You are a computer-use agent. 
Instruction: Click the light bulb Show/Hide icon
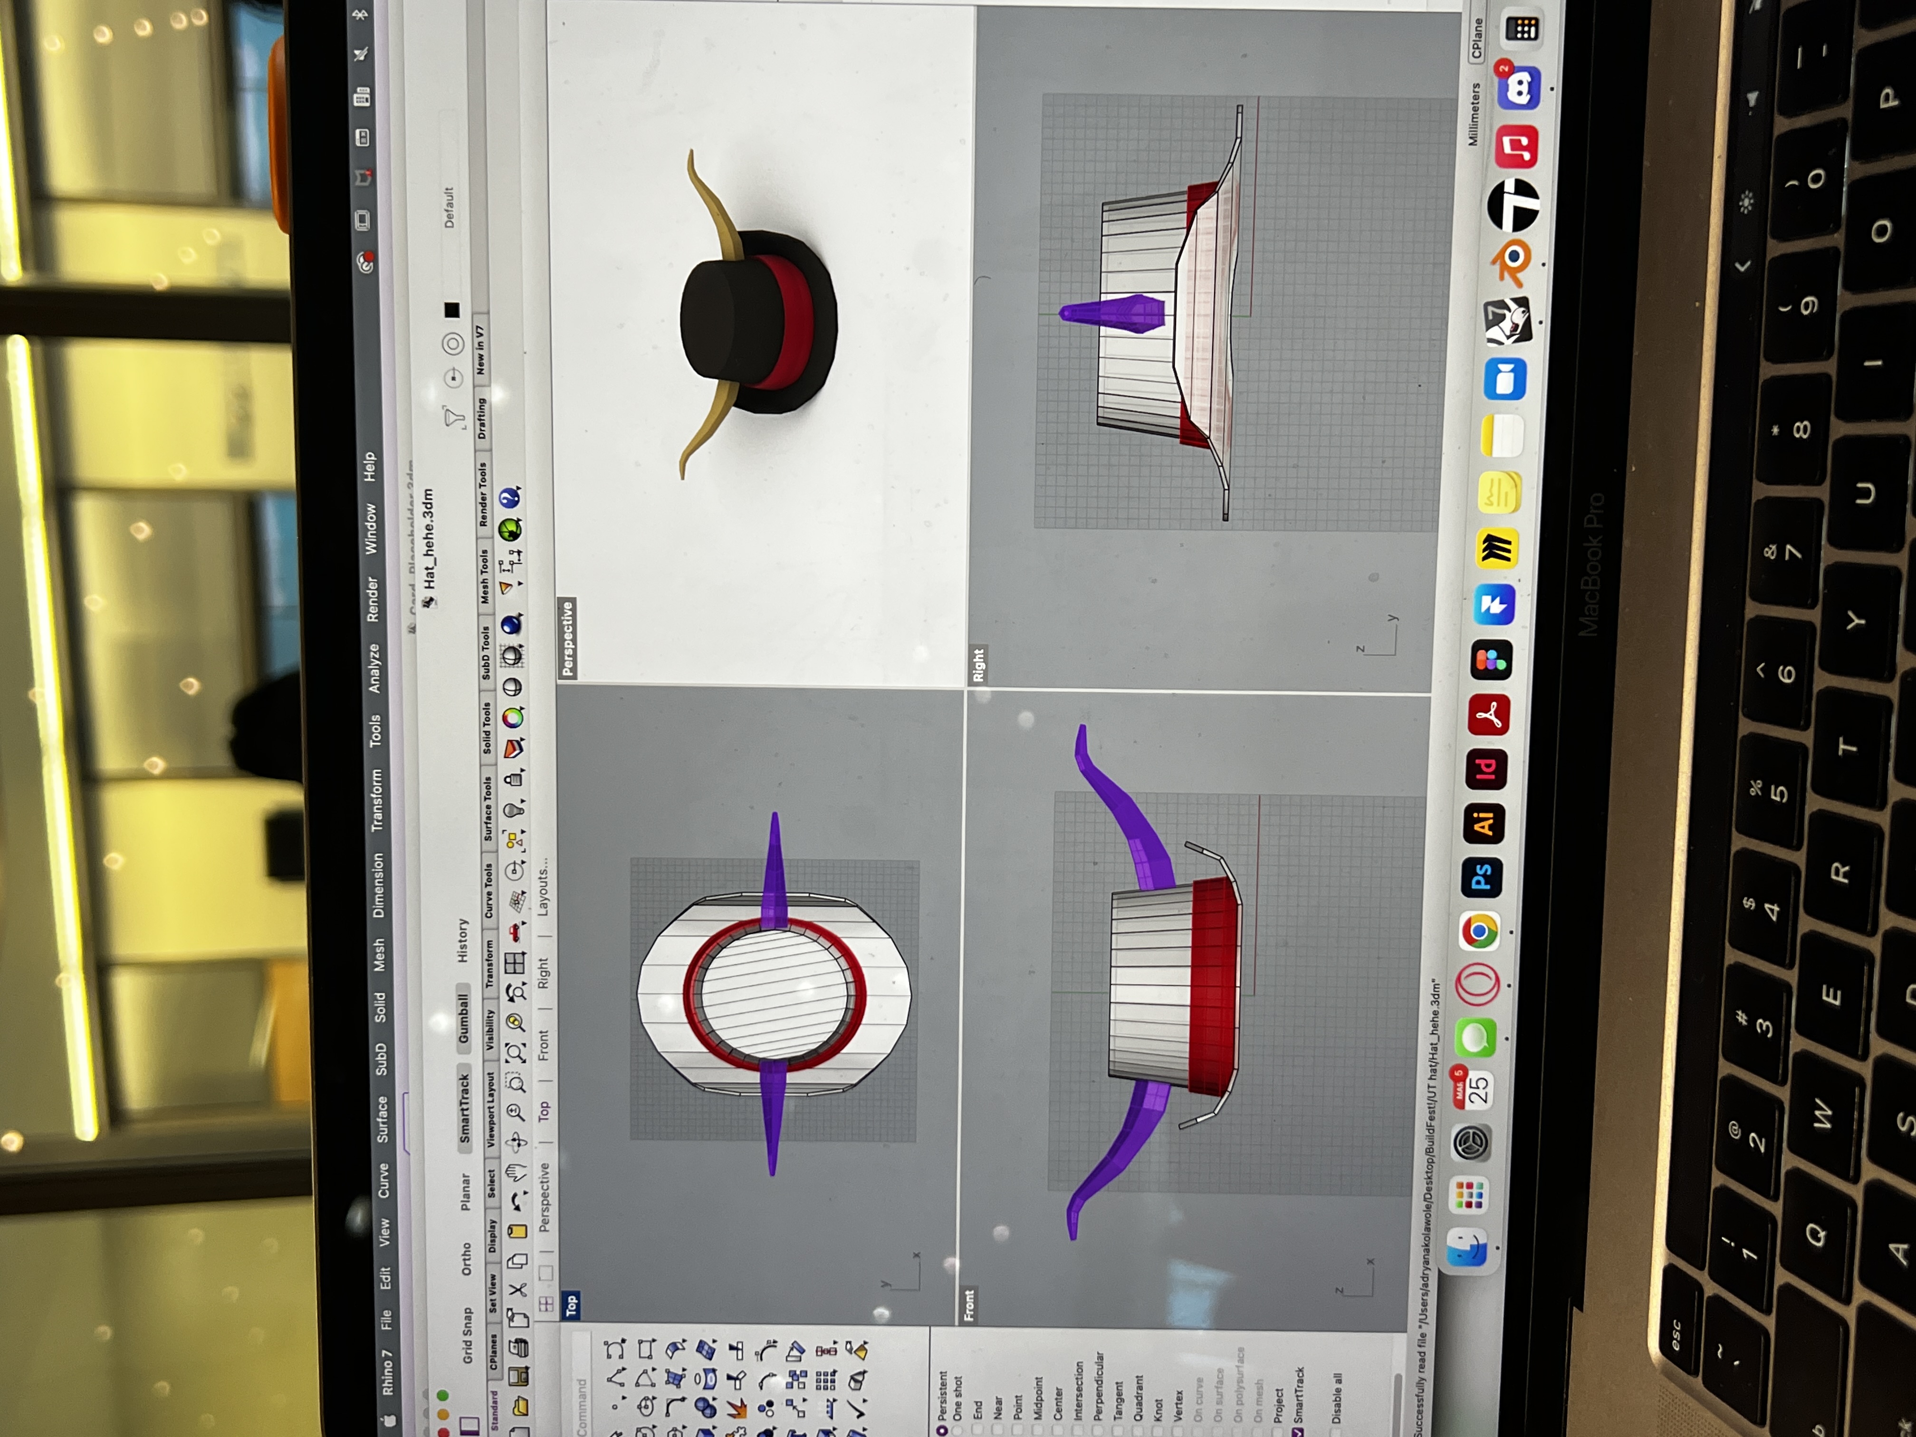coord(515,811)
